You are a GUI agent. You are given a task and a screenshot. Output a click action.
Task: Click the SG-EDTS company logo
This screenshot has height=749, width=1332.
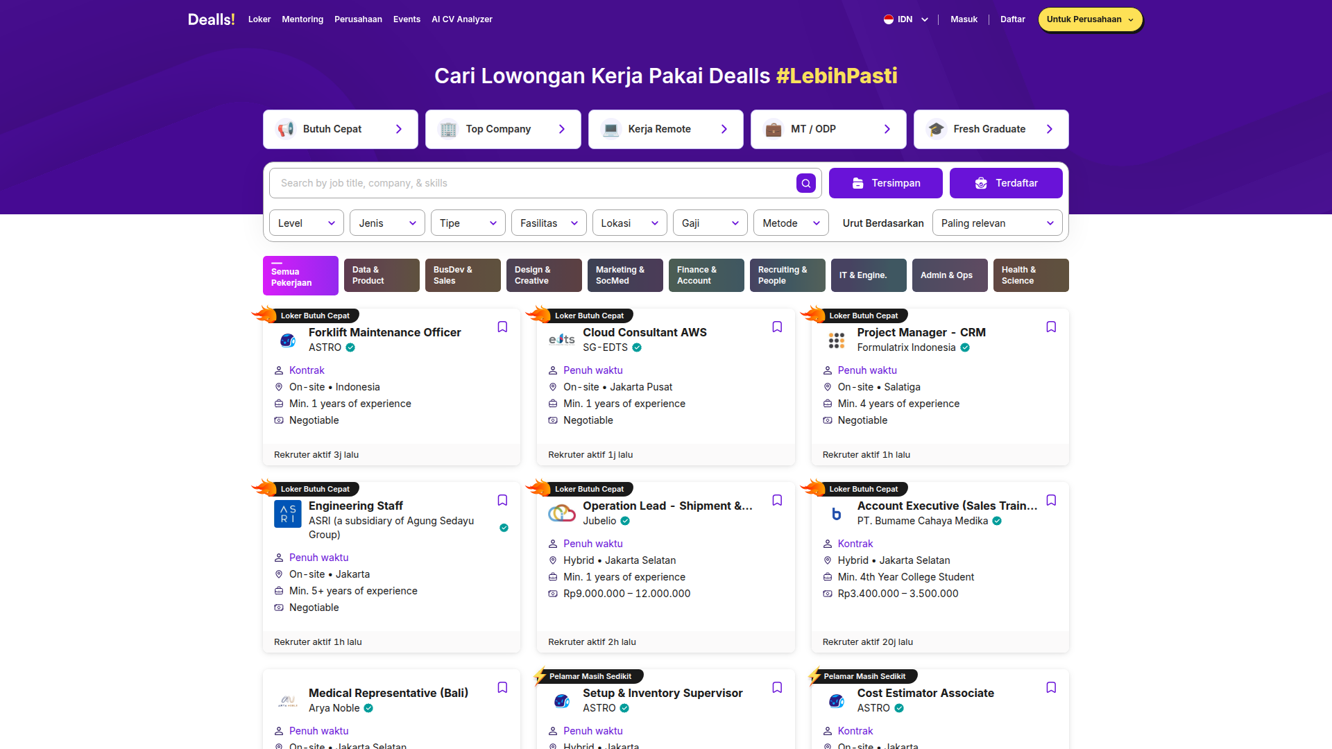(562, 340)
